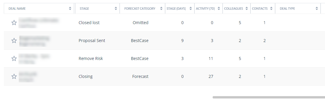Sort by Forecast Category arrows
The width and height of the screenshot is (325, 107).
[161, 9]
